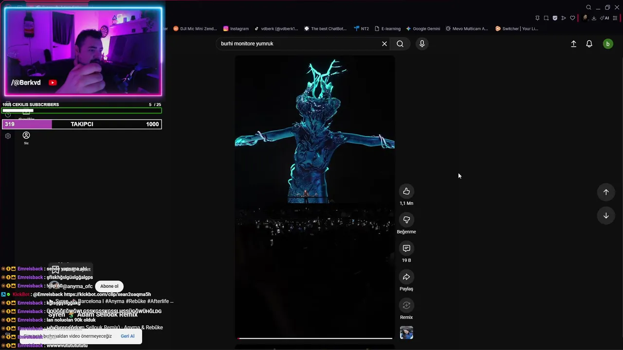Open the DJI Mic Mini bookmark
Image resolution: width=623 pixels, height=350 pixels.
[x=195, y=29]
